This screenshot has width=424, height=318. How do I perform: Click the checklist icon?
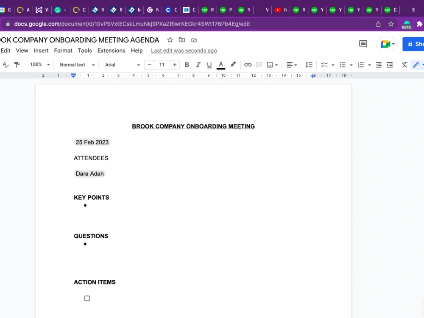(x=324, y=65)
